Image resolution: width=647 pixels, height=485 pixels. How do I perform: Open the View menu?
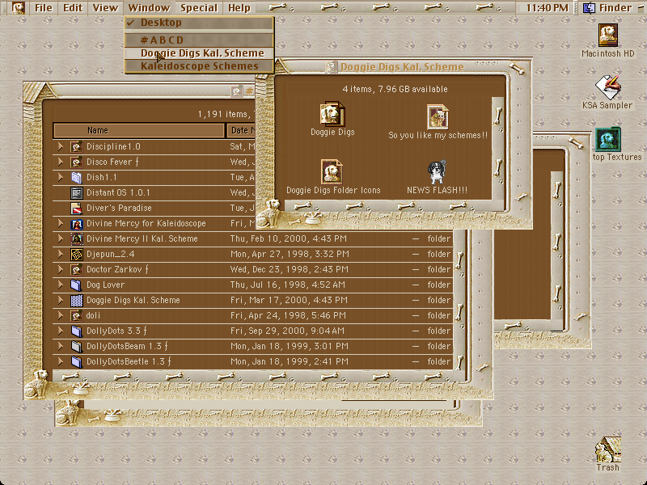(105, 8)
